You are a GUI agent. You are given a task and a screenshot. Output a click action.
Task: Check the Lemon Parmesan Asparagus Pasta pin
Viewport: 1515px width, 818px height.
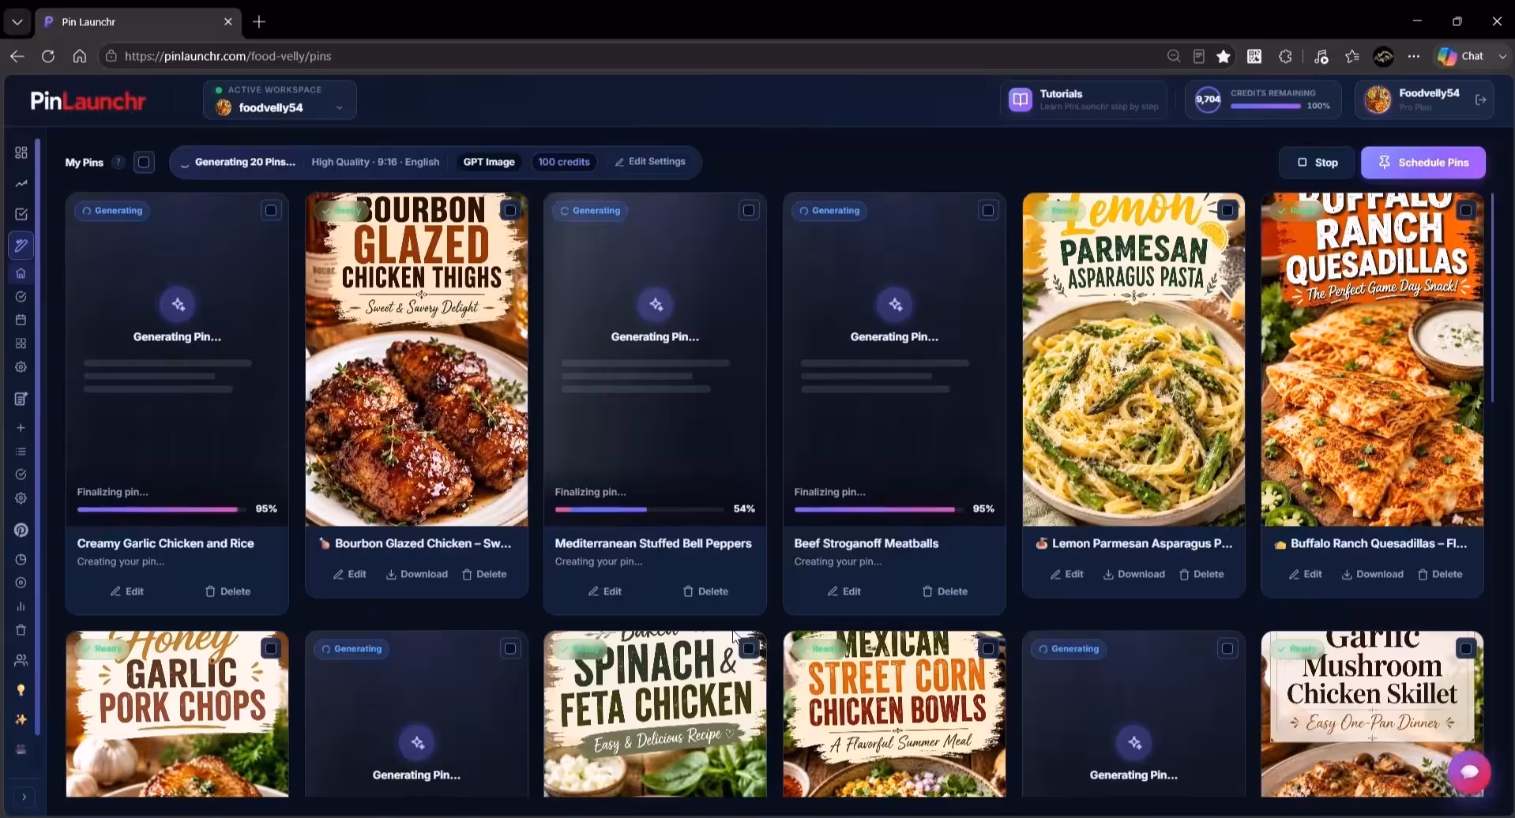point(1227,210)
